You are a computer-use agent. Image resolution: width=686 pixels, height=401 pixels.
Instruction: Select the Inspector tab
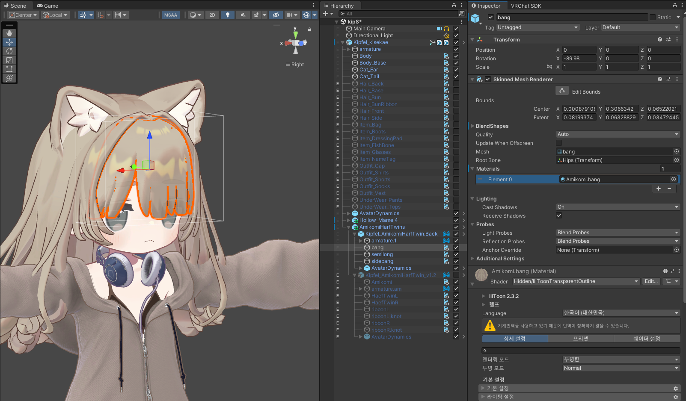point(486,6)
